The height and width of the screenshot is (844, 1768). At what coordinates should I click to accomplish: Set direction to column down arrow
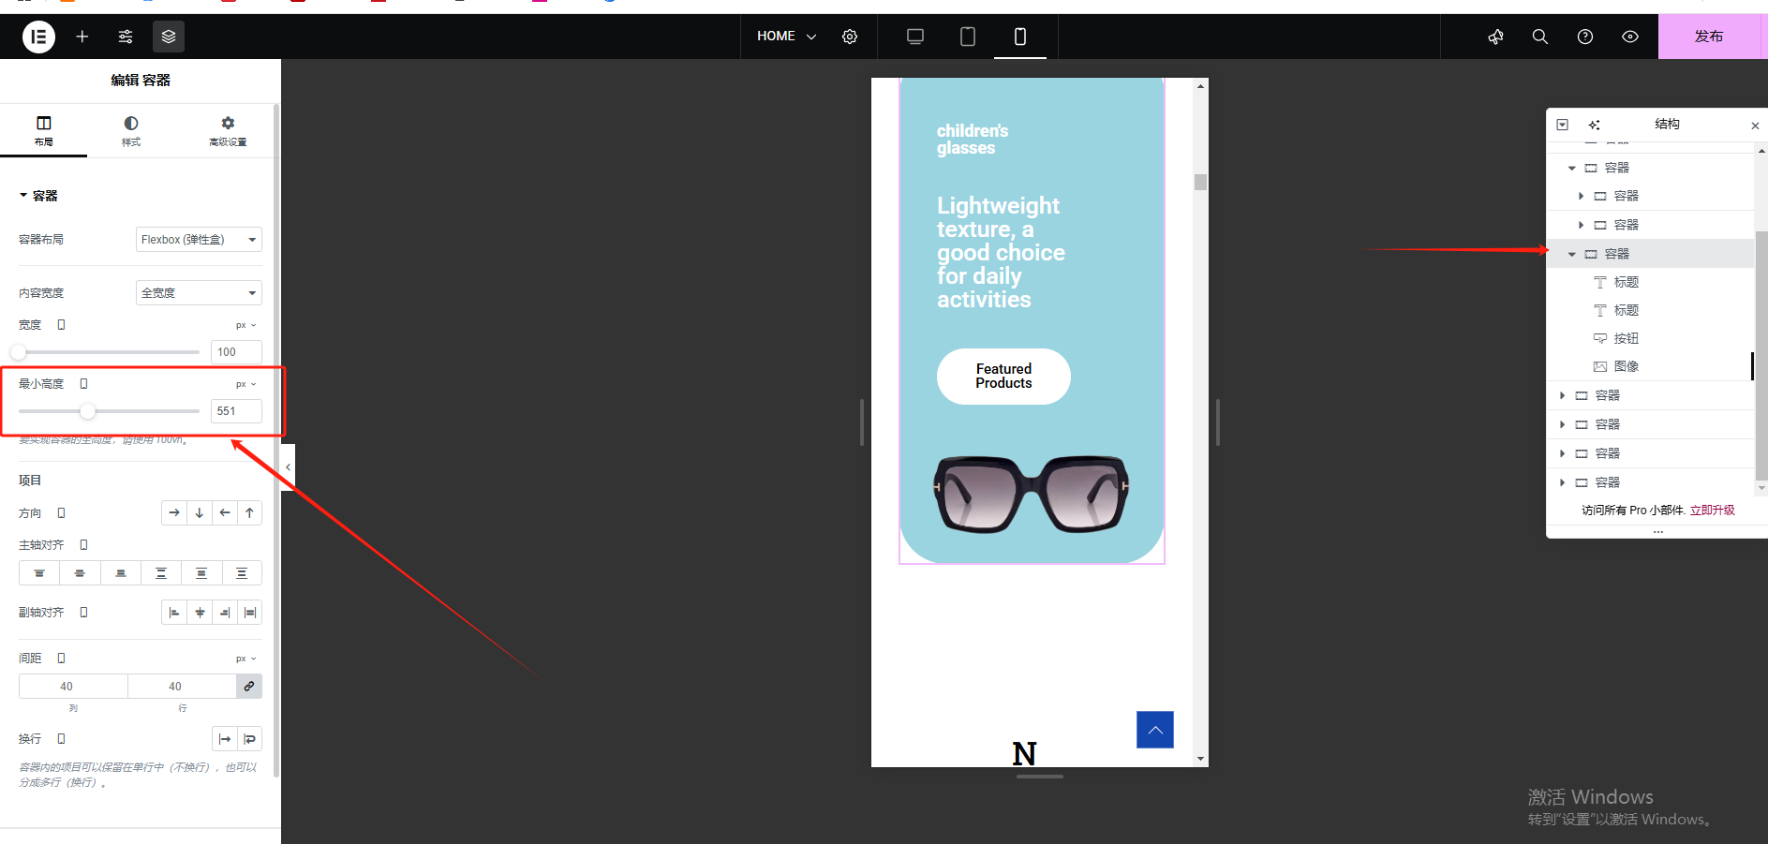200,513
